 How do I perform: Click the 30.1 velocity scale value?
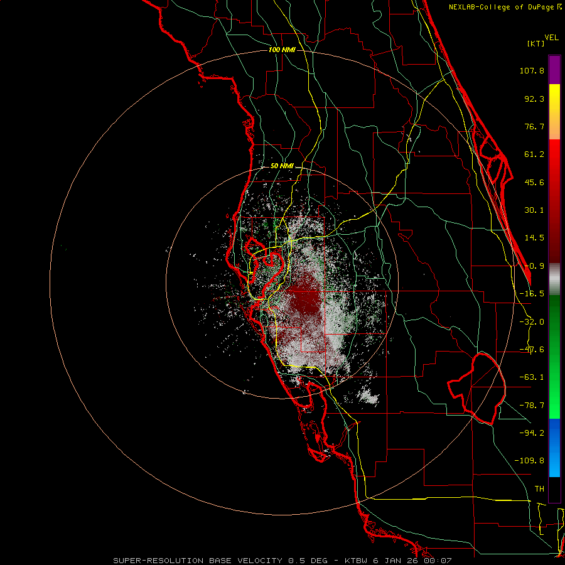[534, 210]
